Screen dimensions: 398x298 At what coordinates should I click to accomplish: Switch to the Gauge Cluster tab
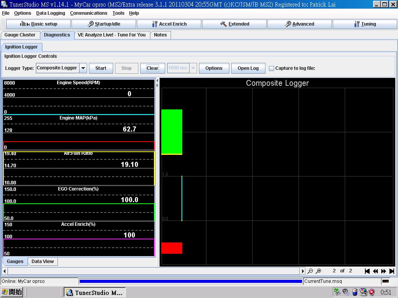pos(20,35)
